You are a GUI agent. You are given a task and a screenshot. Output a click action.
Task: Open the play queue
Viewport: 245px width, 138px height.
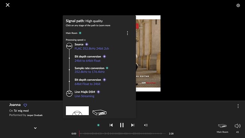146,125
